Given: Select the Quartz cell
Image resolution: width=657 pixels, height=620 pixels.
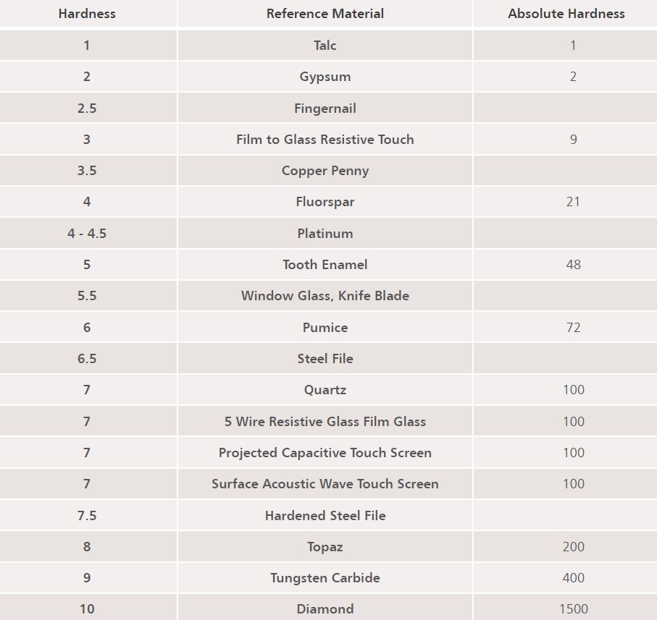Looking at the screenshot, I should (325, 390).
